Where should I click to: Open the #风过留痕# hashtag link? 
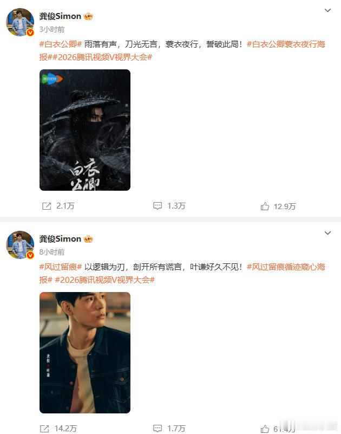pos(61,267)
